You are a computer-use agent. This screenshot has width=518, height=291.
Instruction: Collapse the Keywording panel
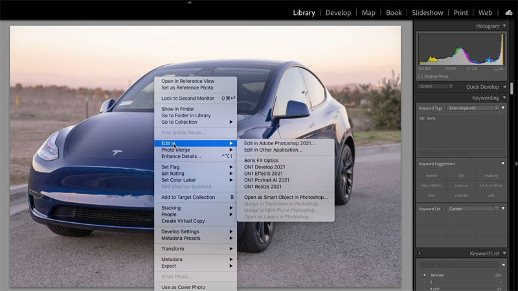[504, 98]
